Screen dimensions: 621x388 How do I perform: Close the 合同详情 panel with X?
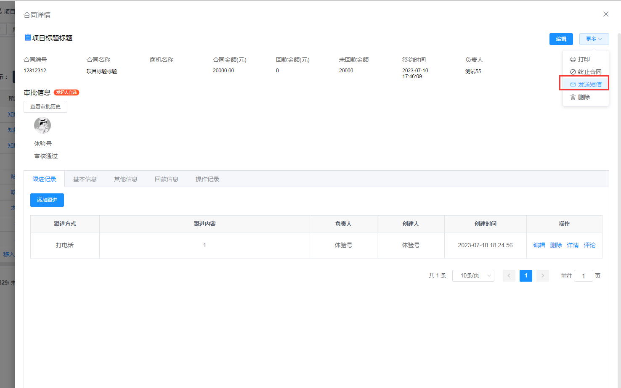click(x=605, y=14)
